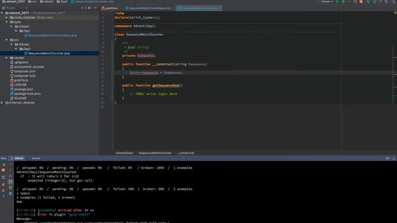Click the scroll-from-source icon in Project panel

click(82, 8)
